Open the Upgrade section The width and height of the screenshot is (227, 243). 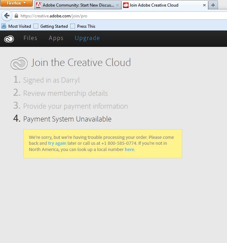click(x=87, y=38)
